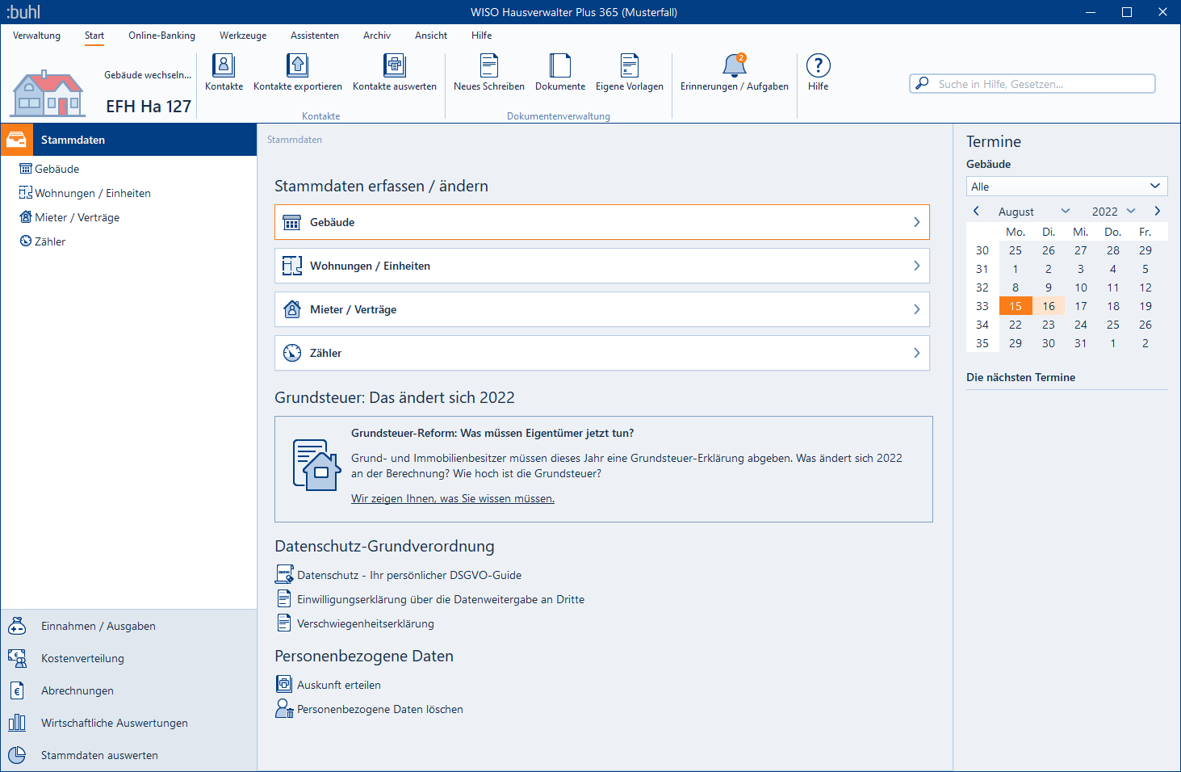Open Einnahmen / Ausgaben section
Image resolution: width=1181 pixels, height=772 pixels.
tap(98, 626)
